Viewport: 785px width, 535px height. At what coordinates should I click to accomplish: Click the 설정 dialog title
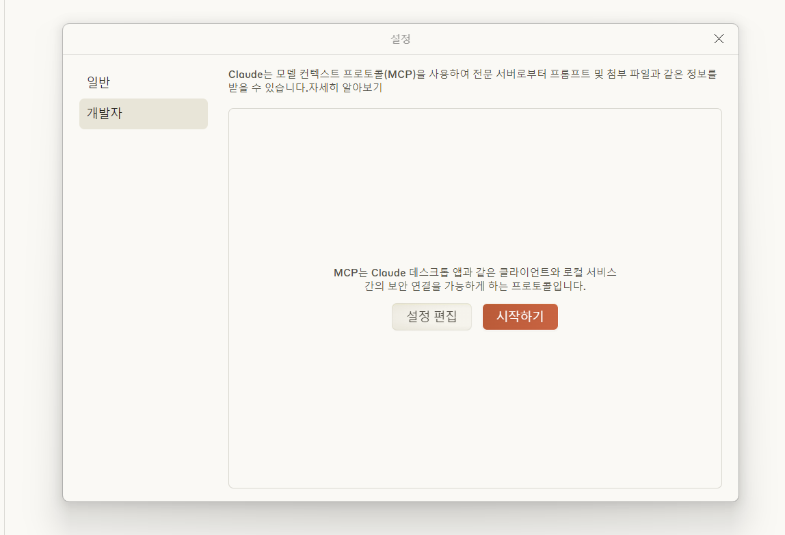[400, 39]
